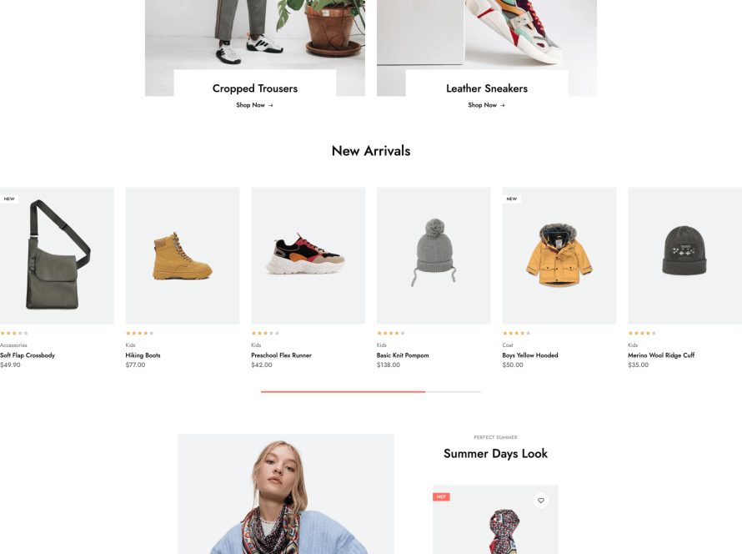742x554 pixels.
Task: Click star rating under Preschool Flex Runner
Action: click(x=265, y=334)
